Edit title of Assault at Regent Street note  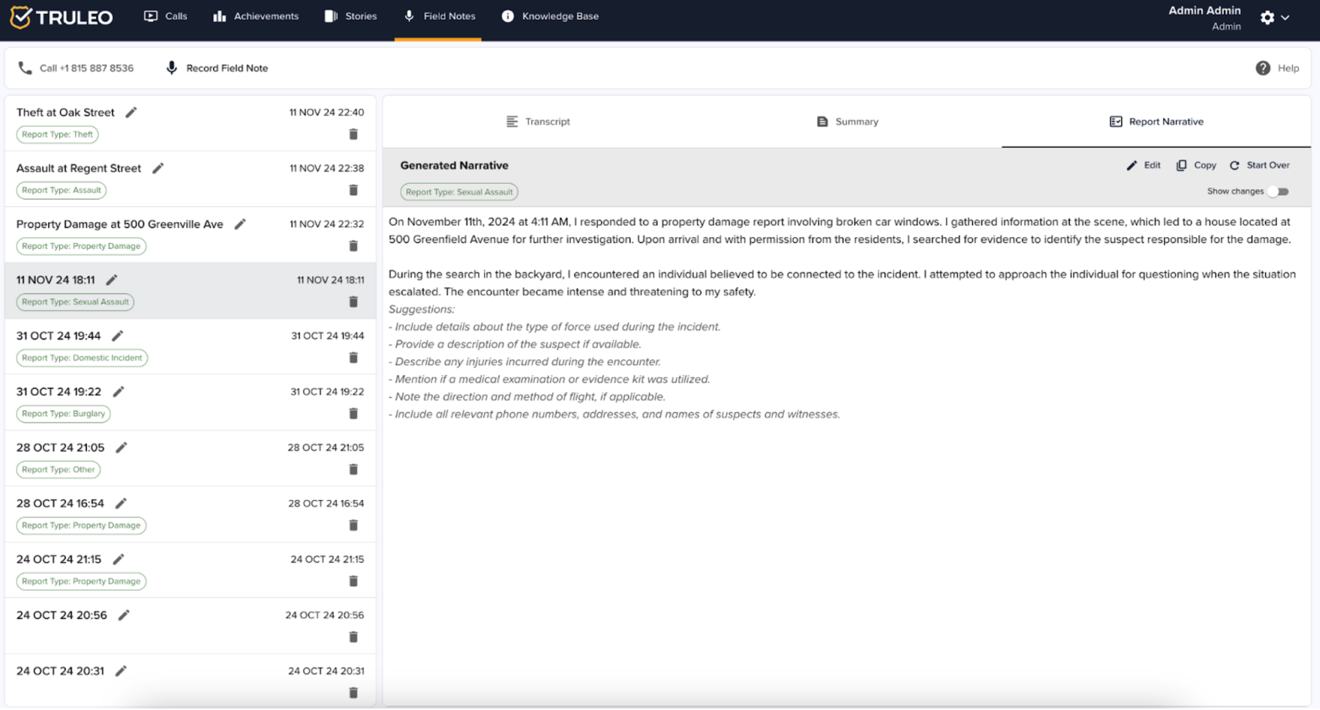(x=158, y=168)
